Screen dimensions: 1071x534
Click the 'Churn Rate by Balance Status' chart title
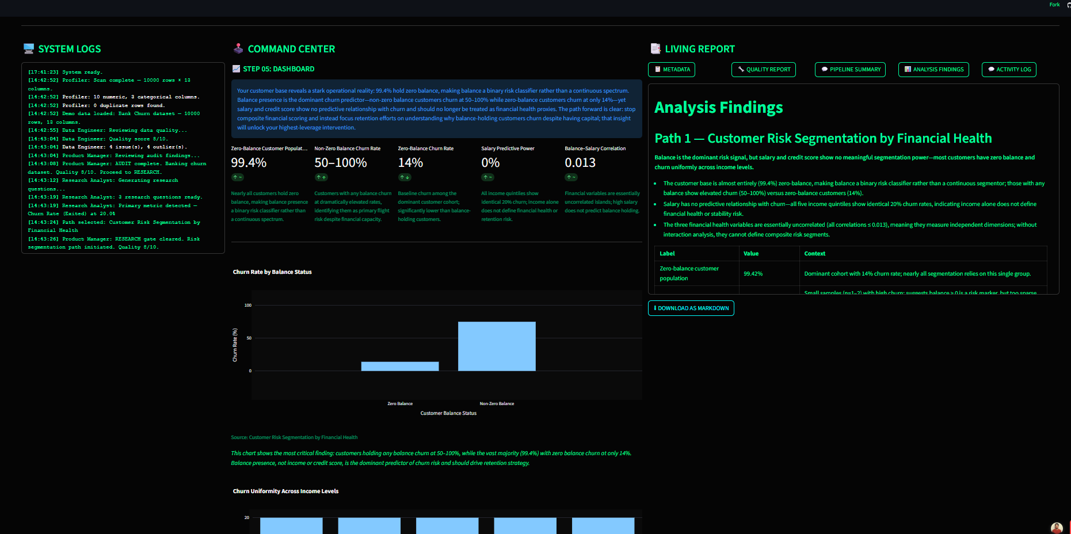pos(272,272)
